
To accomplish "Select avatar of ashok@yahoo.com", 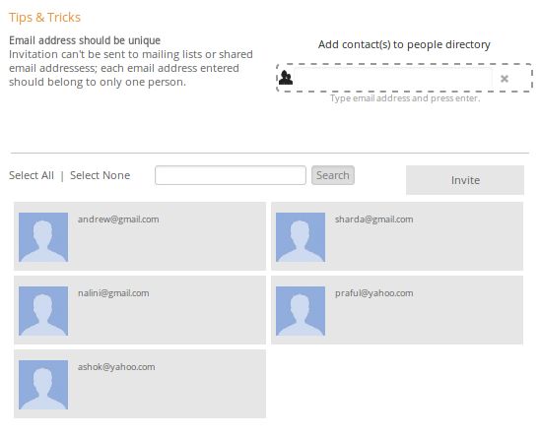I will coord(43,385).
